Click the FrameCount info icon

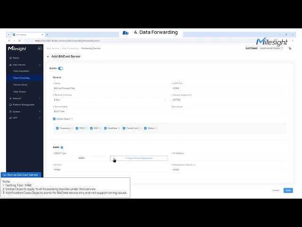(141, 128)
